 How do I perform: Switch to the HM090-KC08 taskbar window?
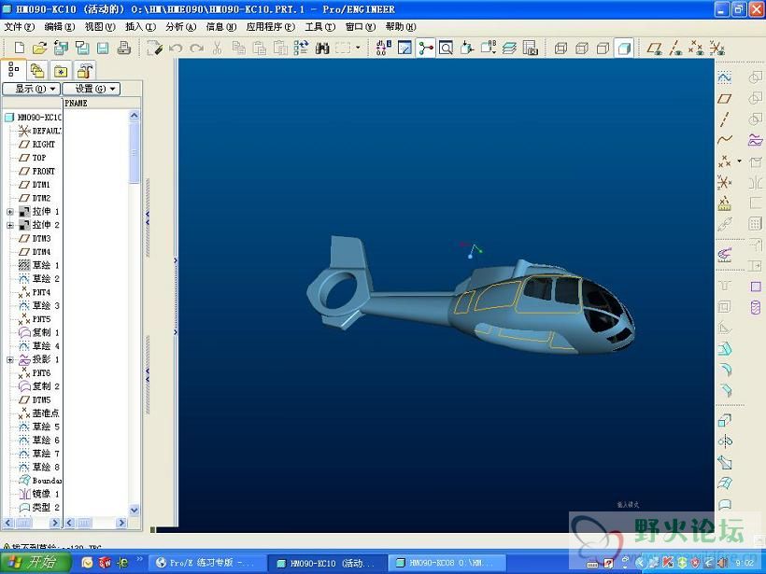click(447, 563)
